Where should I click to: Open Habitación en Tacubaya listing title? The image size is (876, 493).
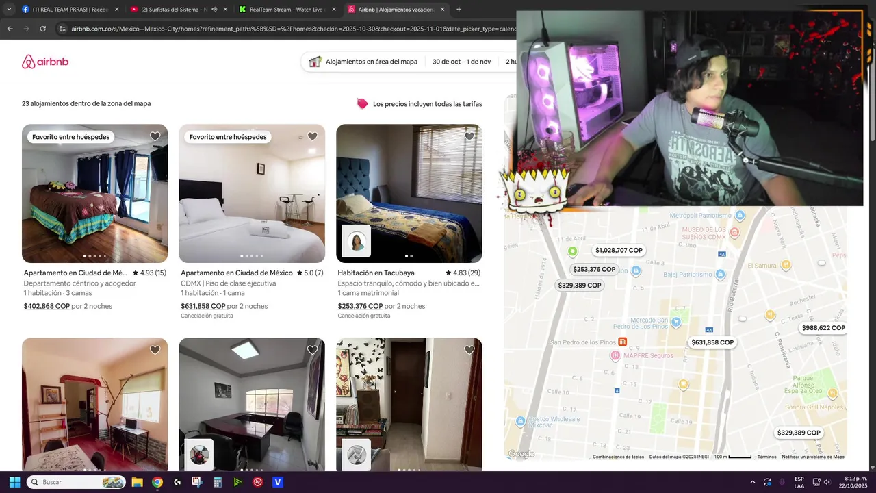pyautogui.click(x=376, y=273)
